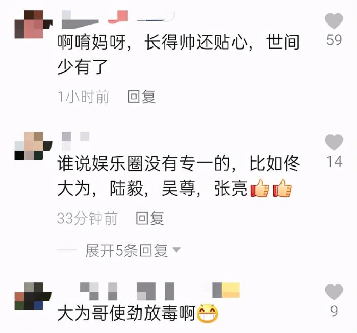Click the 14 like count
This screenshot has height=333, width=357.
tap(334, 161)
